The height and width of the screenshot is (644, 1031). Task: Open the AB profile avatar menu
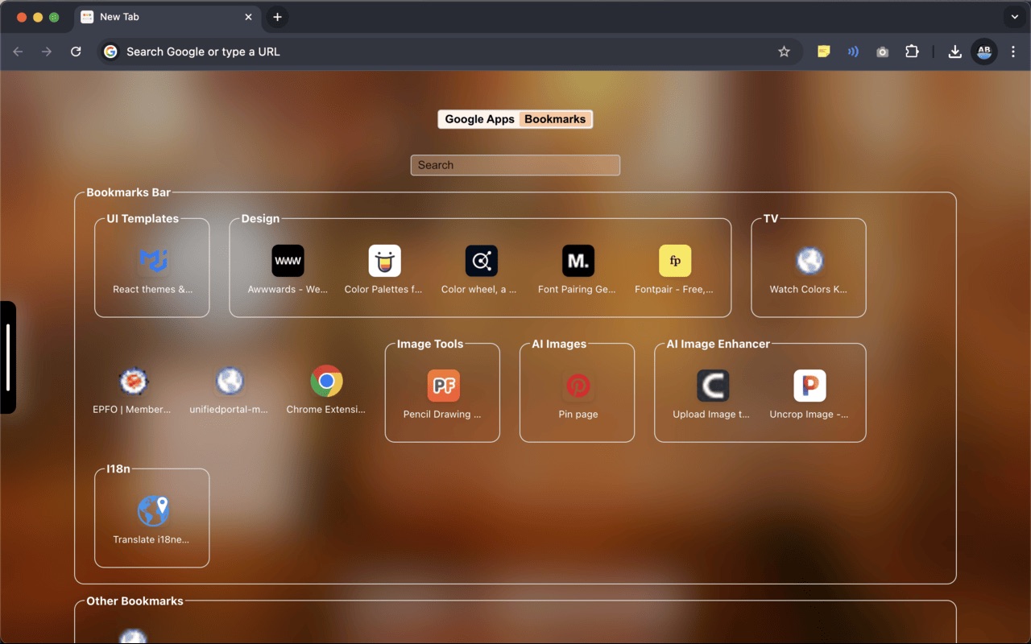click(983, 51)
